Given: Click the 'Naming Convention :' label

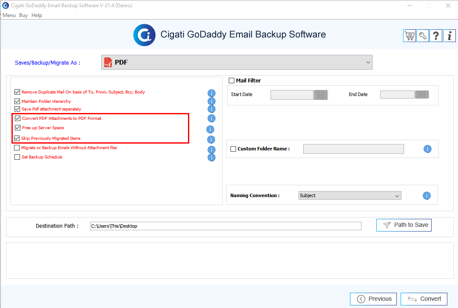Looking at the screenshot, I should (255, 195).
